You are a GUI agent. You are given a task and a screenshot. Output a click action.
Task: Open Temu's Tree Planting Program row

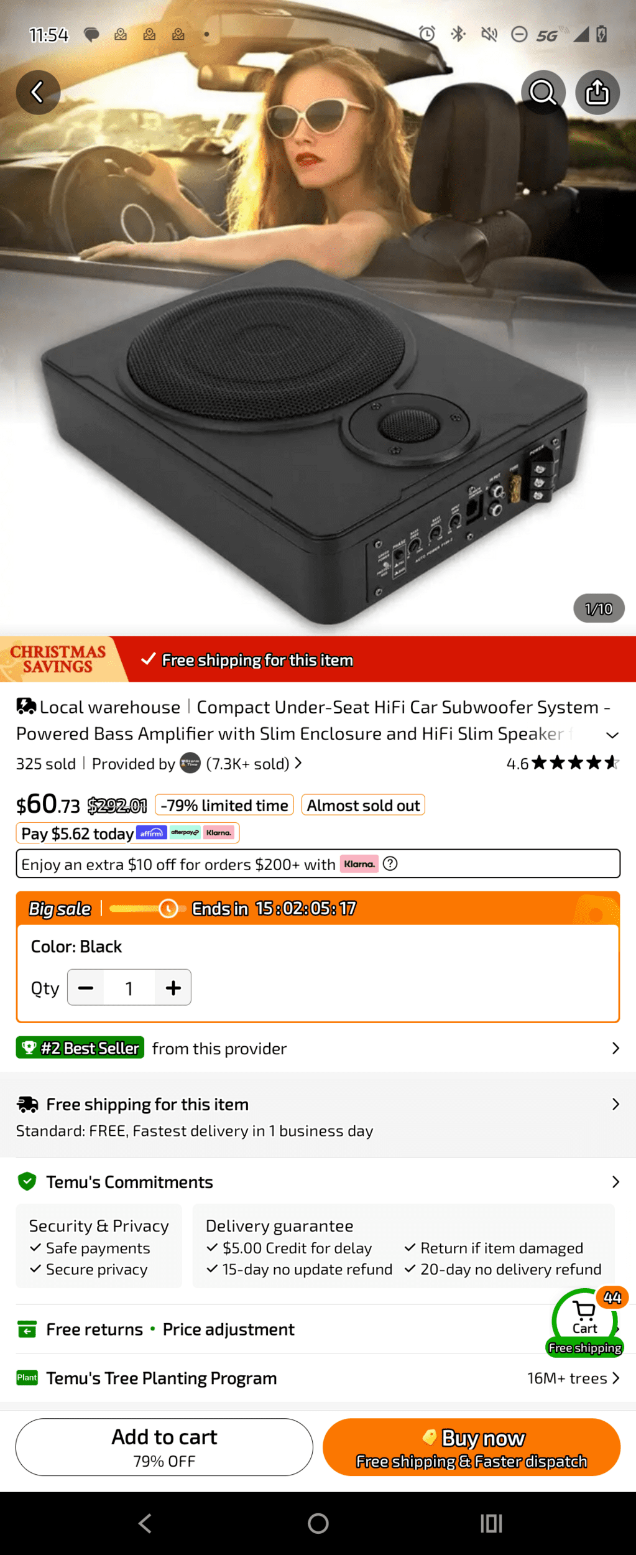pyautogui.click(x=318, y=1378)
